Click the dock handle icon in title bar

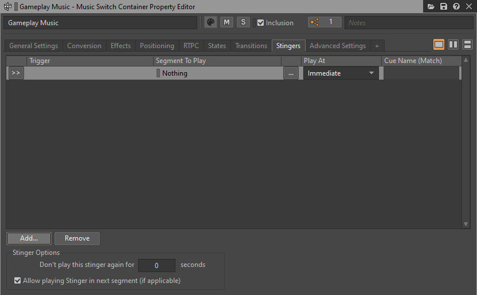(7, 6)
